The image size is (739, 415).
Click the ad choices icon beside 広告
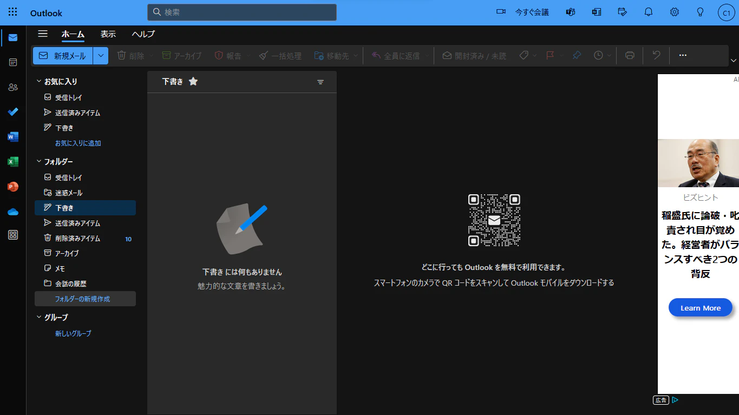tap(675, 400)
